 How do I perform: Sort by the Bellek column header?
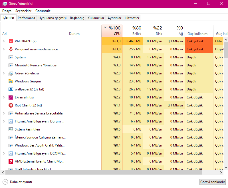click(133, 31)
